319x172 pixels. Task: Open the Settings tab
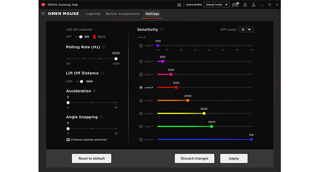point(152,14)
